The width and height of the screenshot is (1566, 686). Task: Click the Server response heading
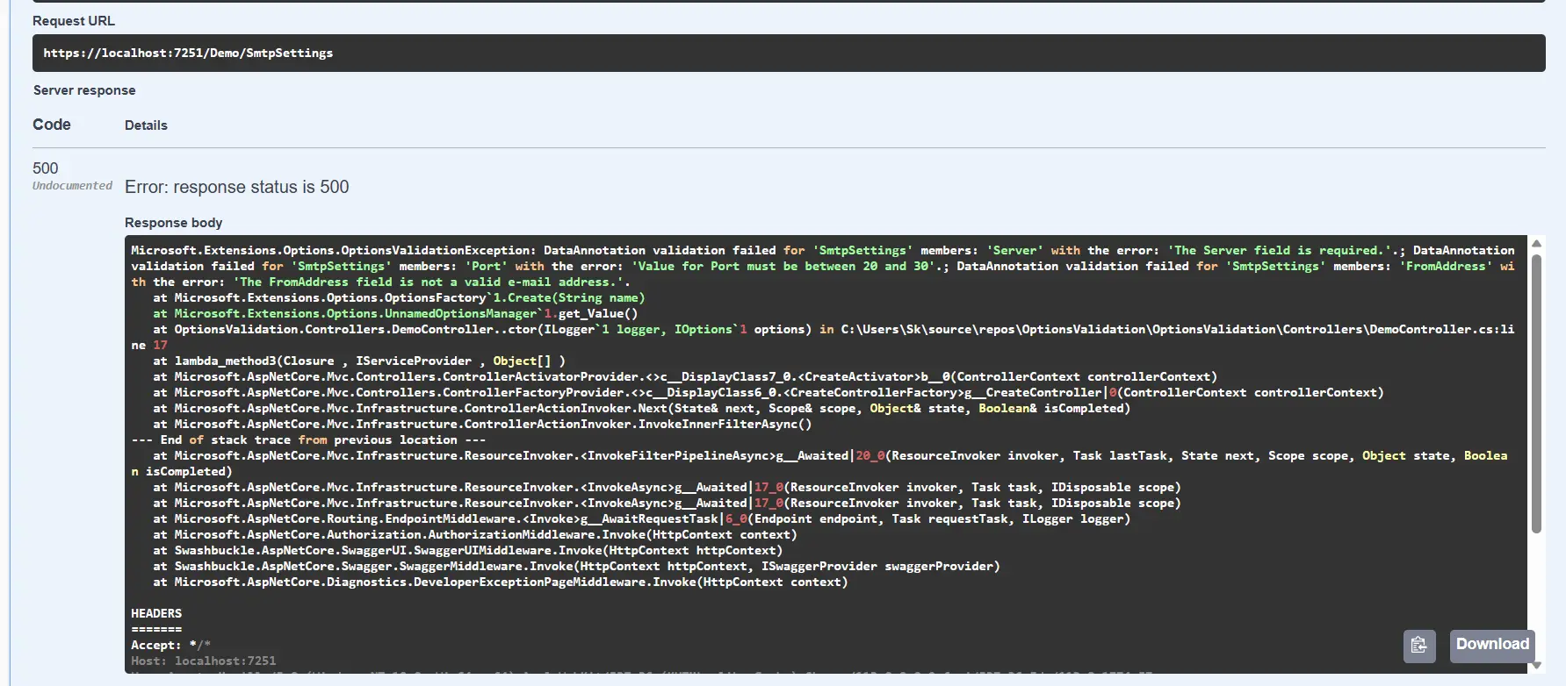tap(84, 90)
